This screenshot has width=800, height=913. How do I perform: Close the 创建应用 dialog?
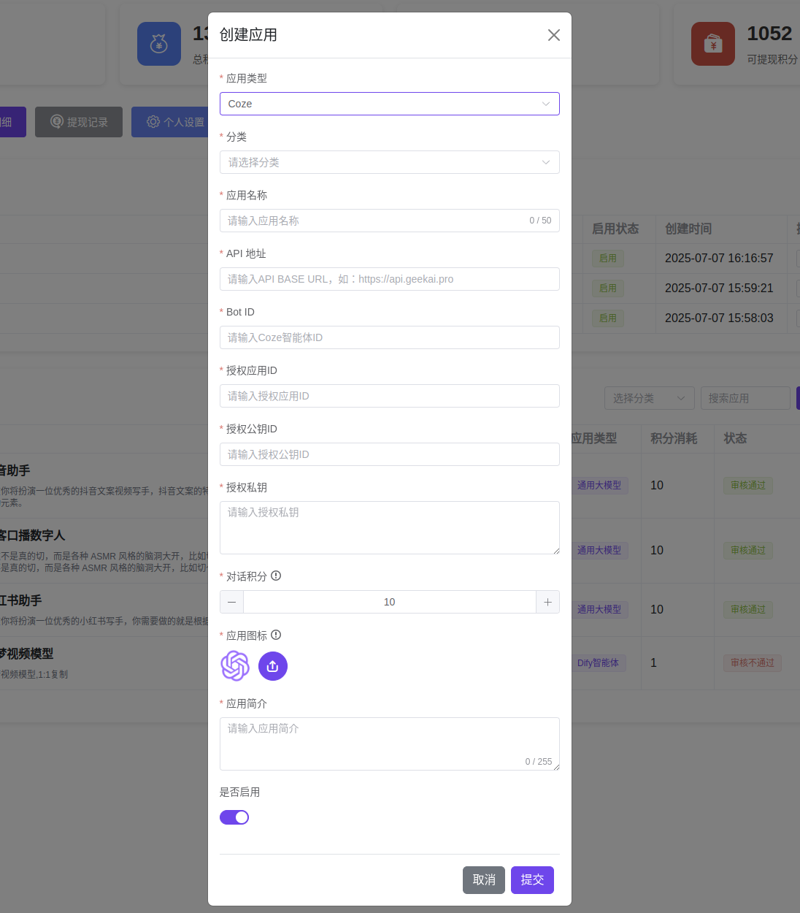coord(553,35)
